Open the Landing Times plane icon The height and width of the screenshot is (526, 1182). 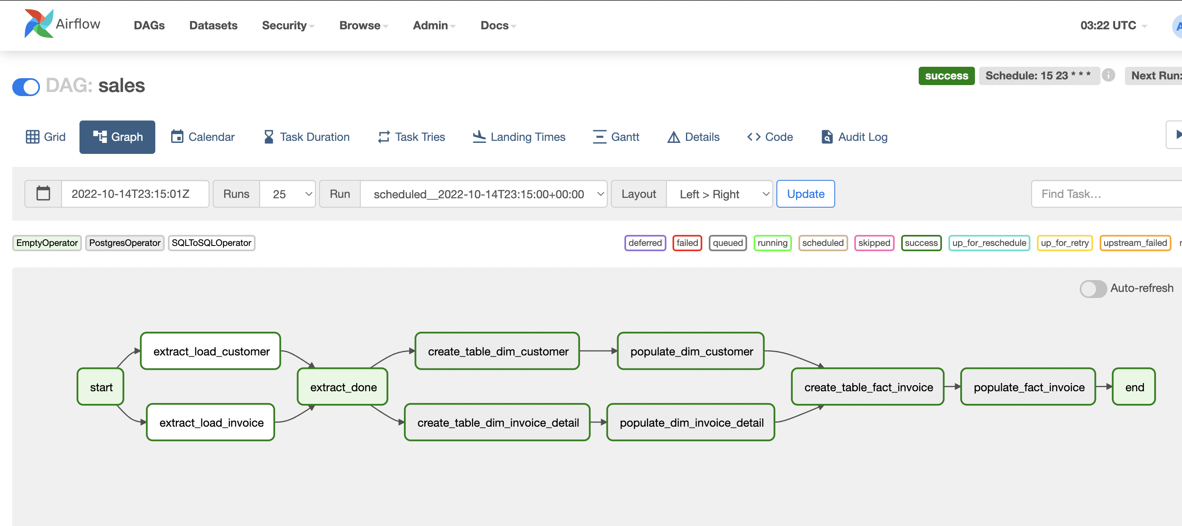479,137
